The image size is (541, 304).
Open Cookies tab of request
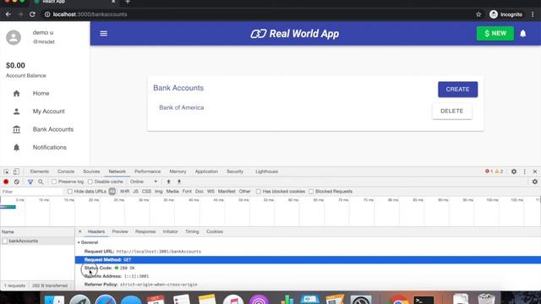215,231
